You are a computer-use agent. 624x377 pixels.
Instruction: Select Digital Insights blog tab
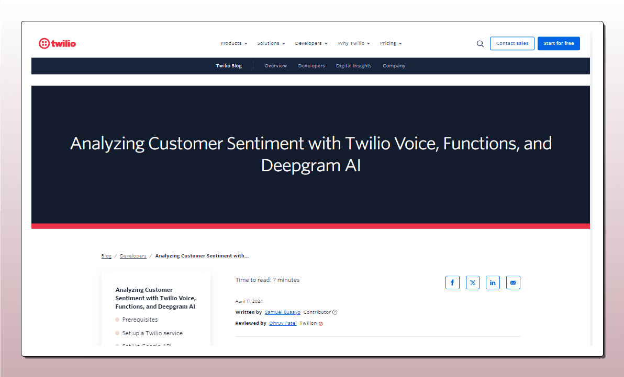(353, 66)
